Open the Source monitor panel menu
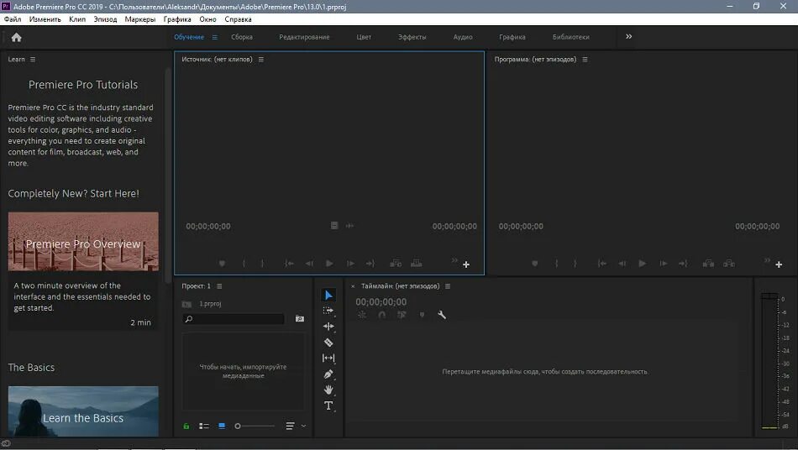Image resolution: width=798 pixels, height=450 pixels. (261, 60)
